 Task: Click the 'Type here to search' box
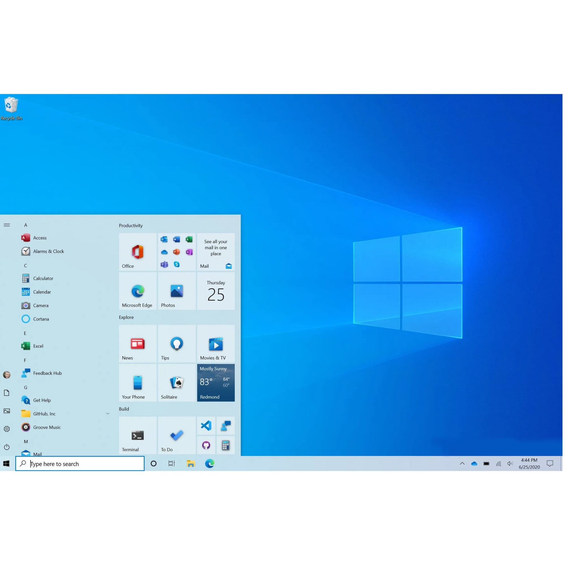pos(80,464)
